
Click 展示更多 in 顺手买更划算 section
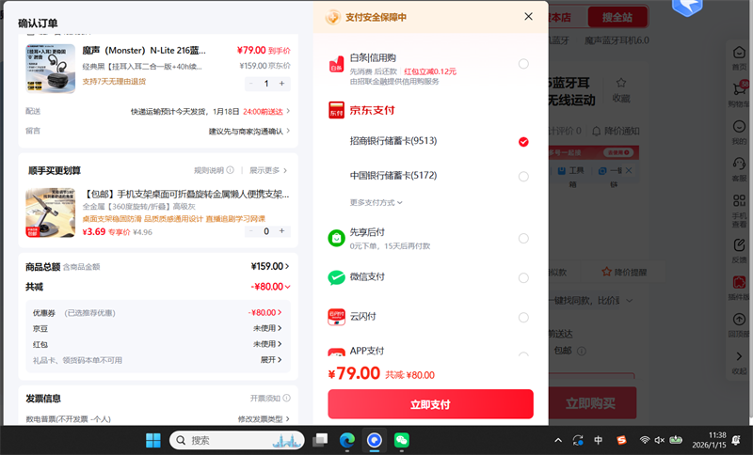pos(268,170)
